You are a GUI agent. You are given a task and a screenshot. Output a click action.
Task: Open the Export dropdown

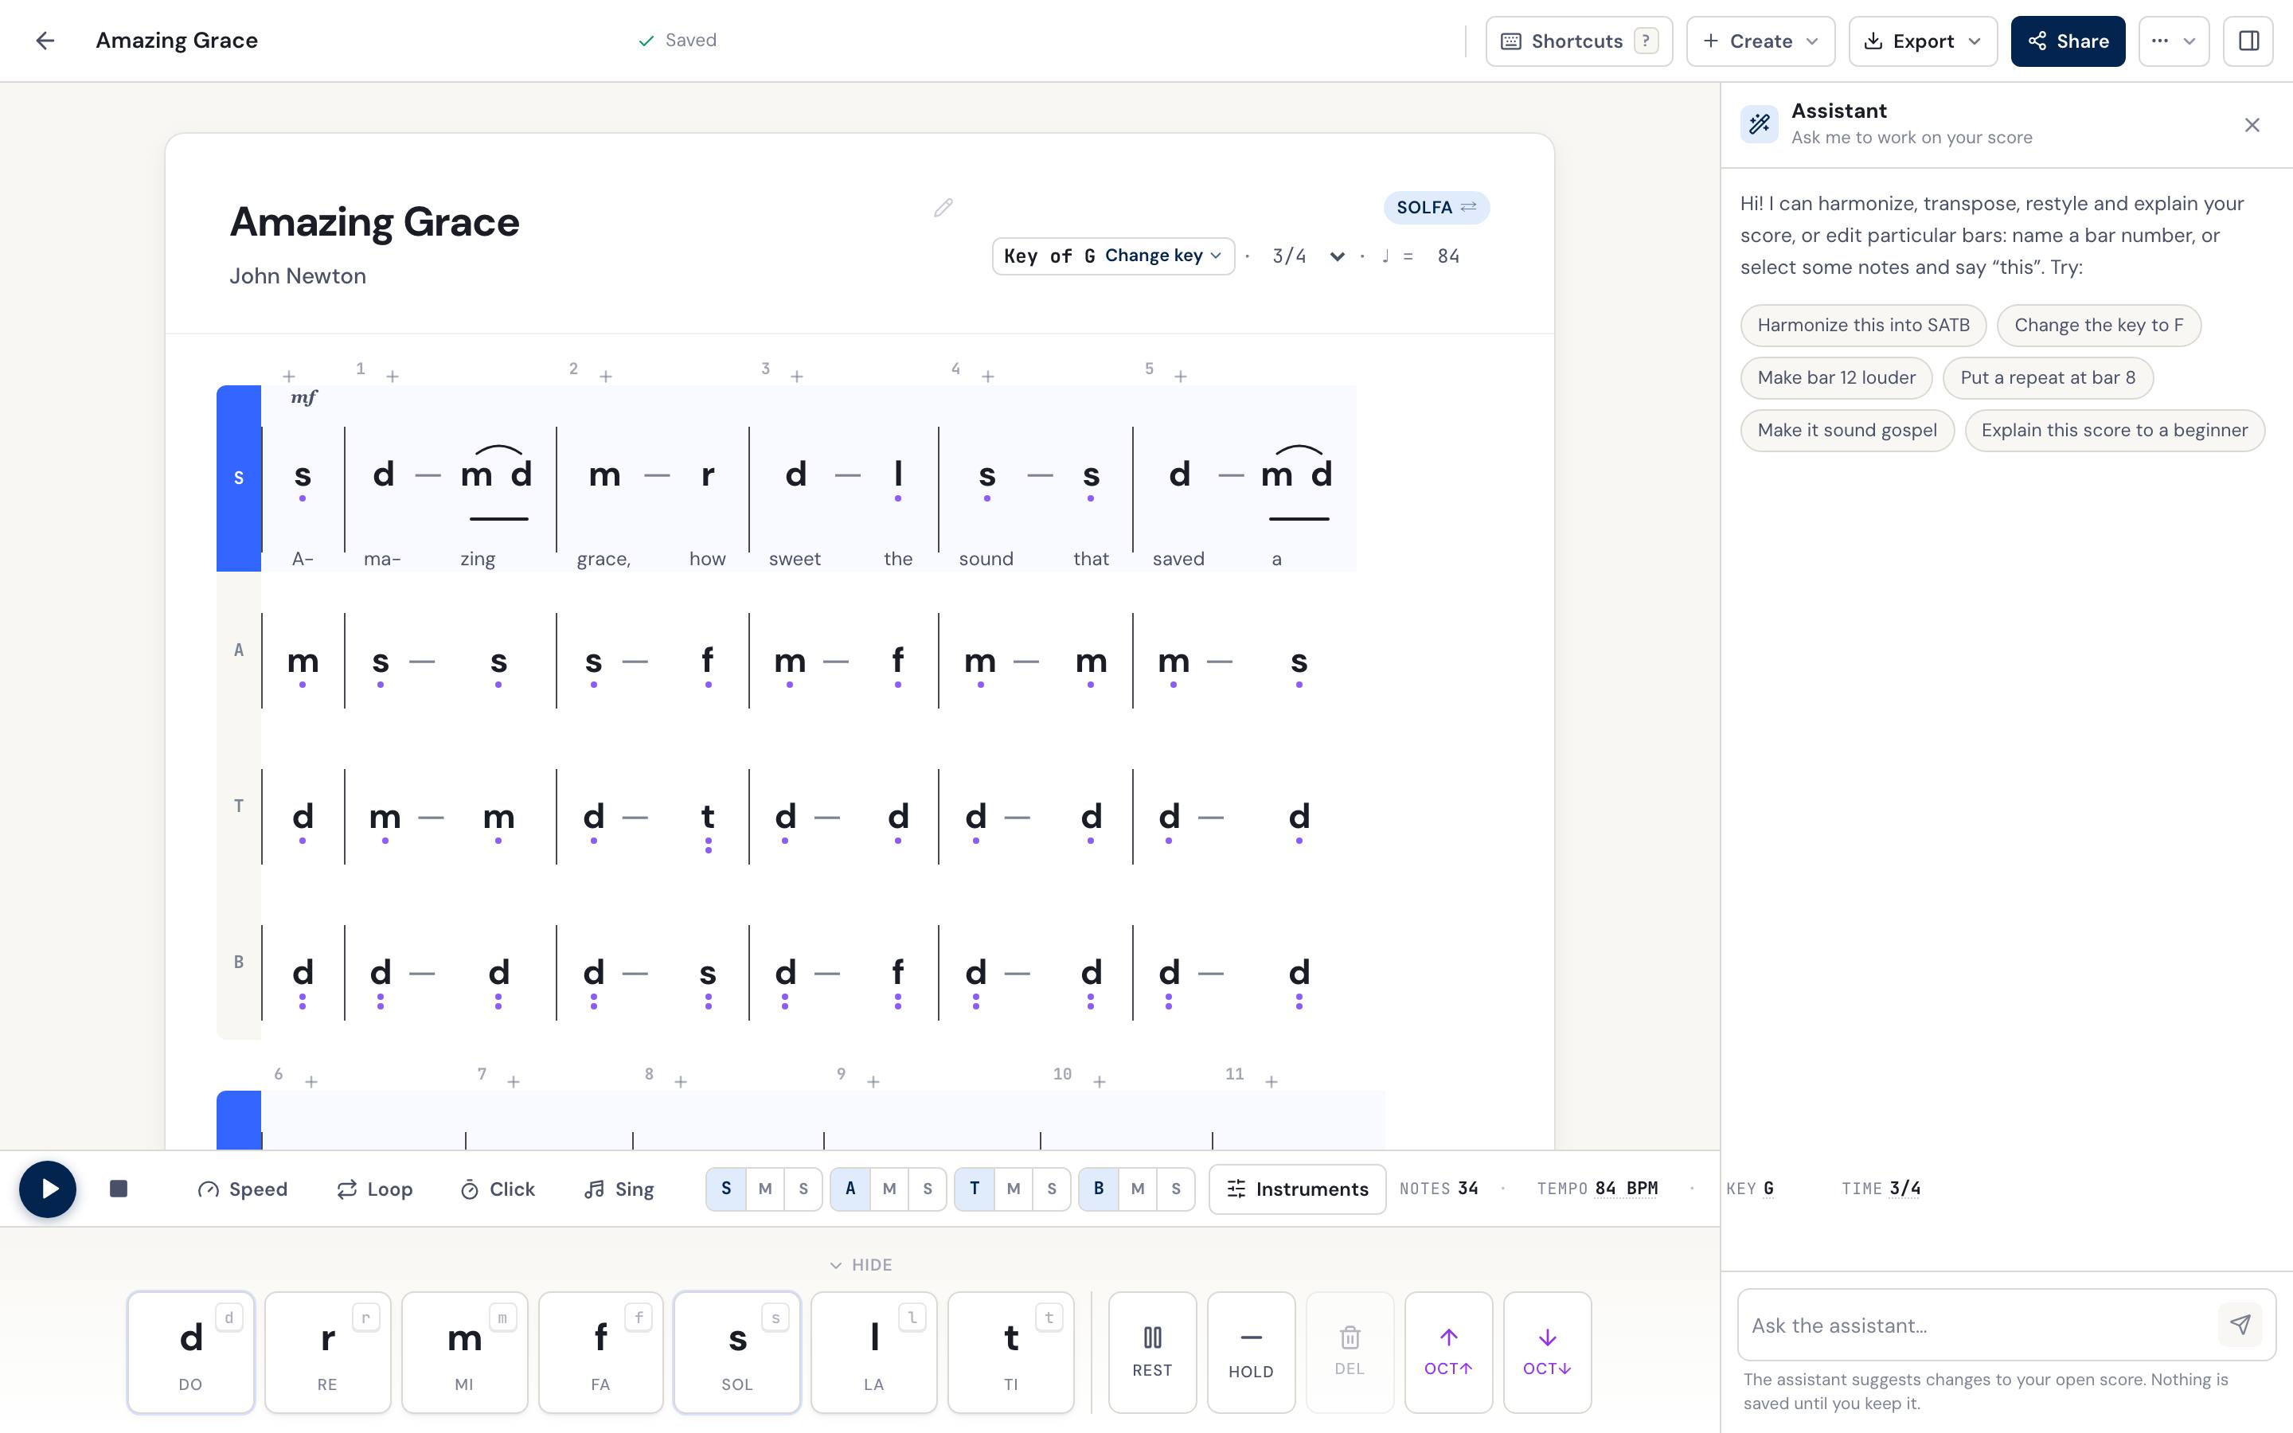1923,41
